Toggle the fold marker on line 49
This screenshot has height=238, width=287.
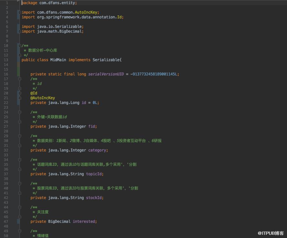[20, 231]
